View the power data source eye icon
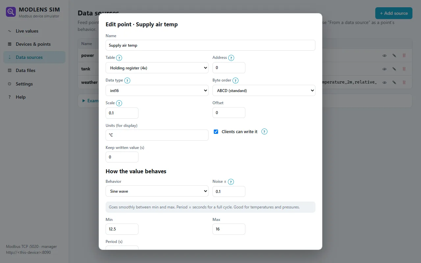Image resolution: width=421 pixels, height=263 pixels. [x=384, y=56]
